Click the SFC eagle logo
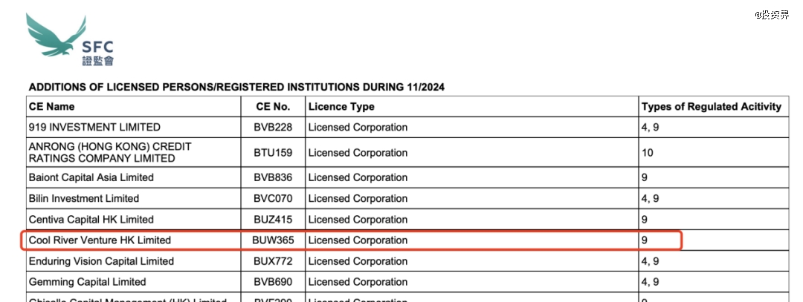 click(70, 40)
